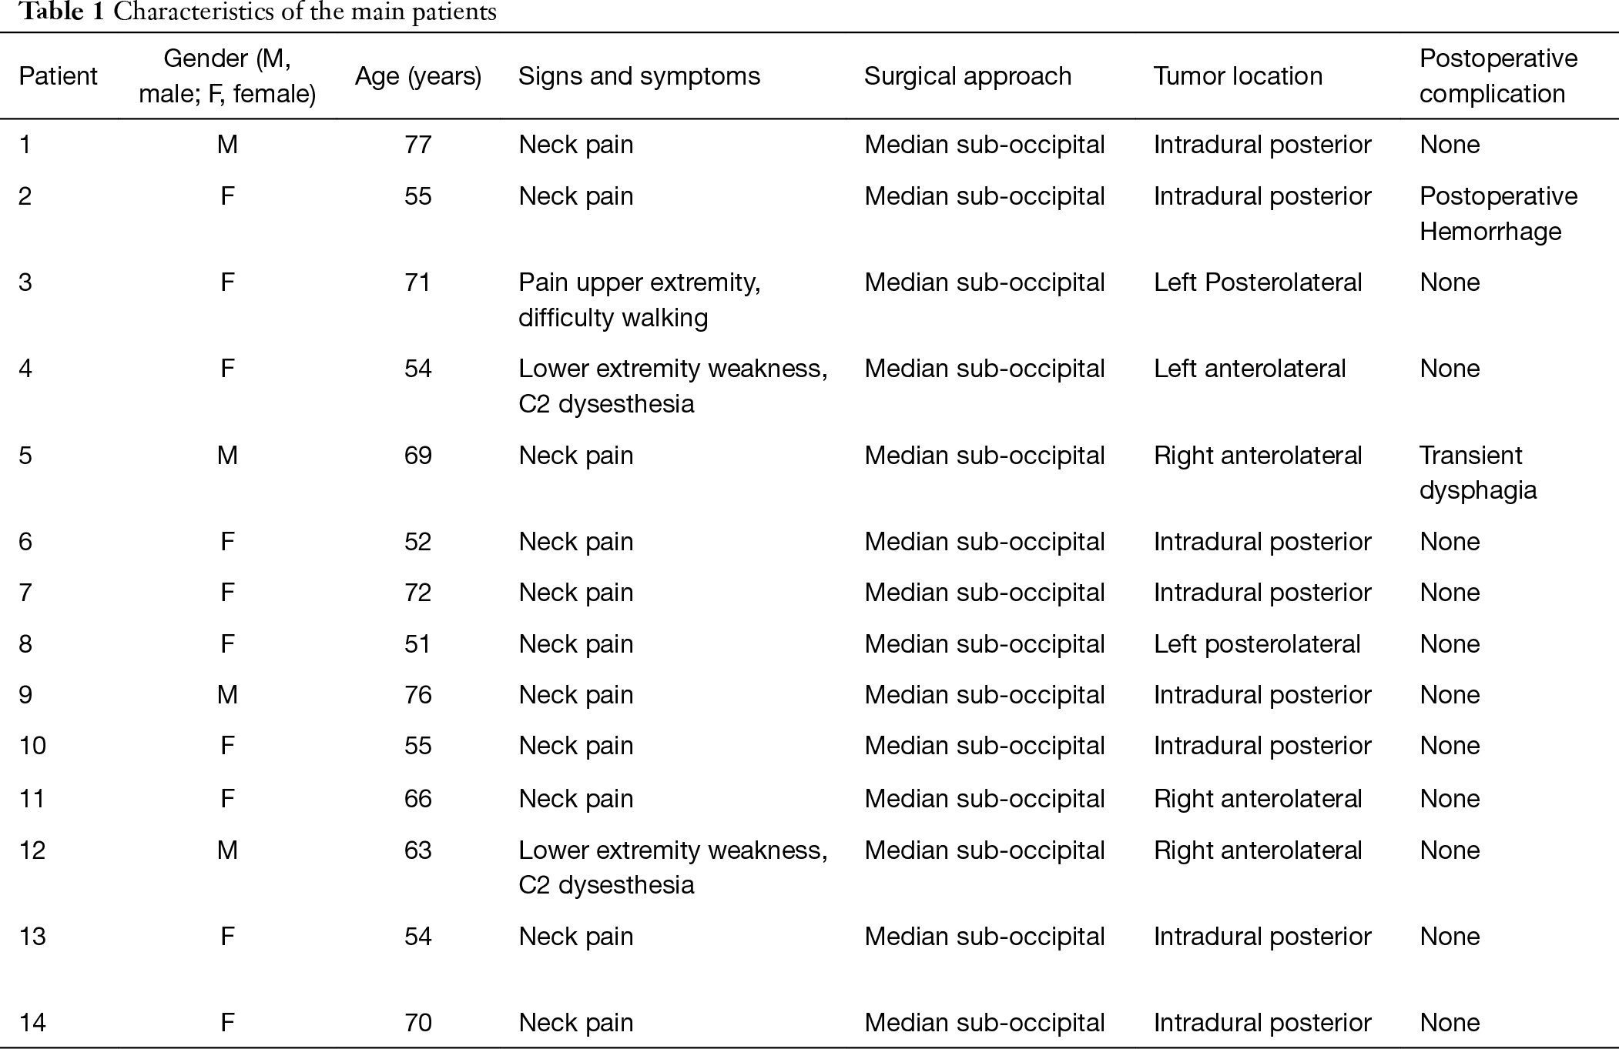Click age 76 for patient 9
Viewport: 1619px width, 1049px height.
coord(418,695)
